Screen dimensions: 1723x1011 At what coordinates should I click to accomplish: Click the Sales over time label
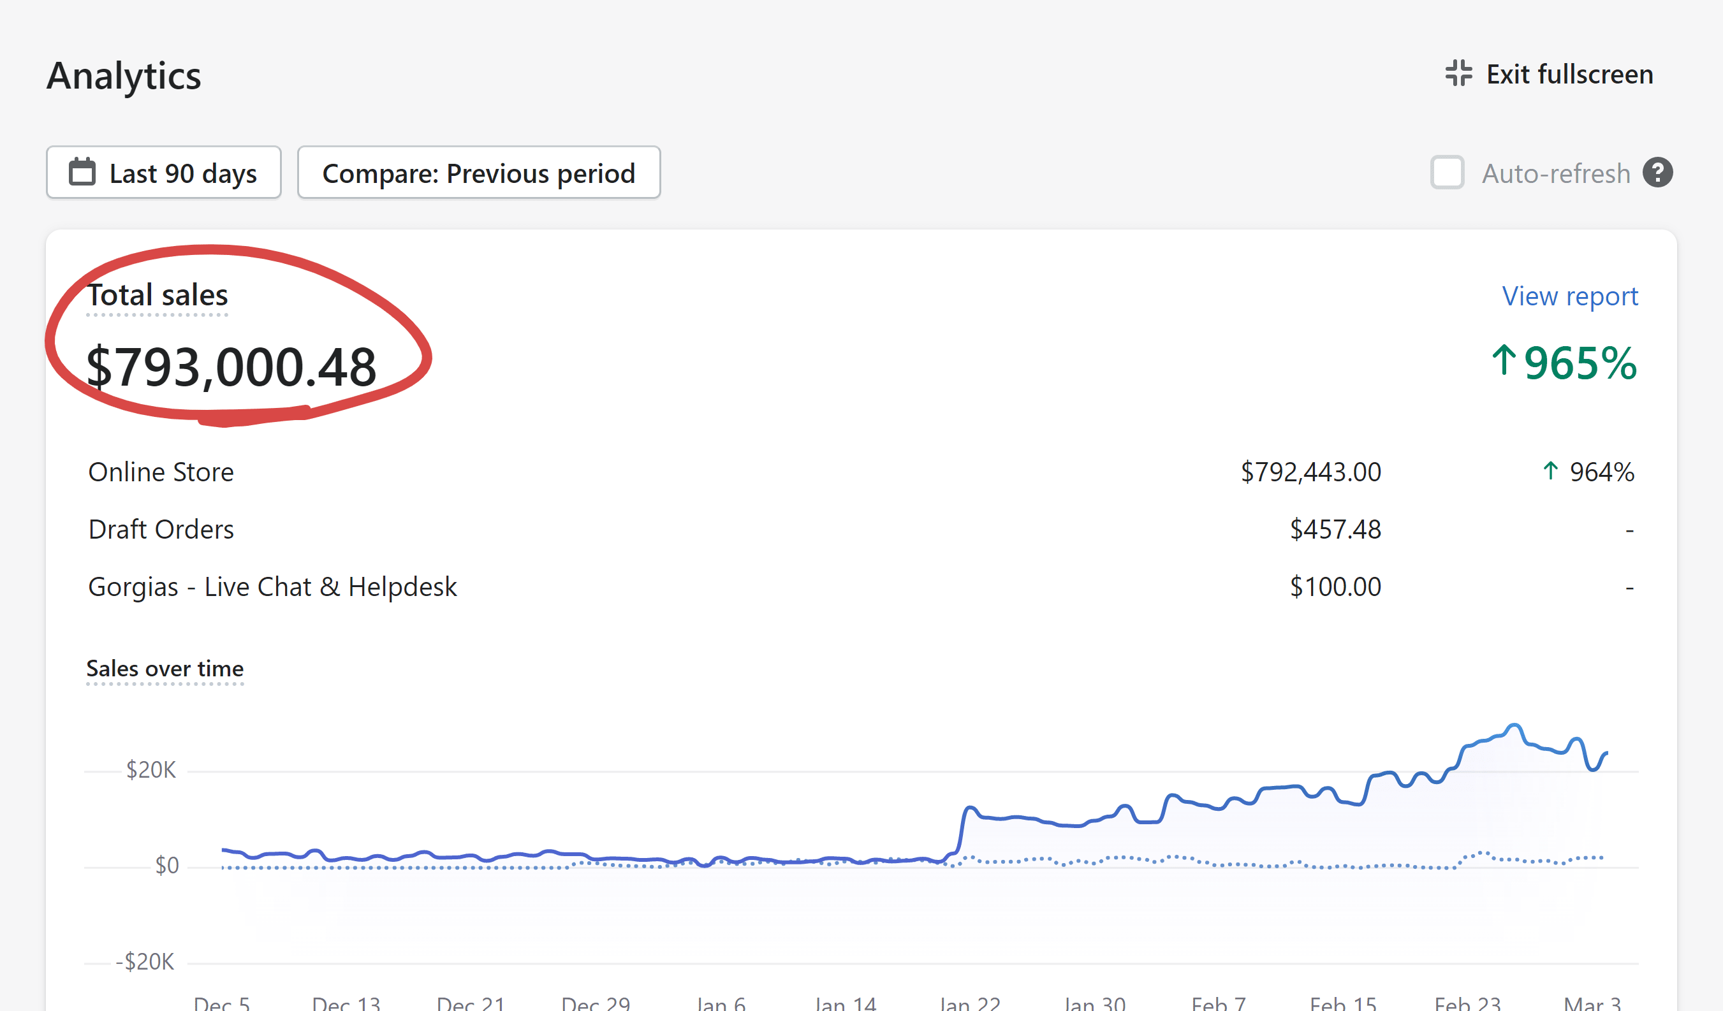(x=165, y=668)
